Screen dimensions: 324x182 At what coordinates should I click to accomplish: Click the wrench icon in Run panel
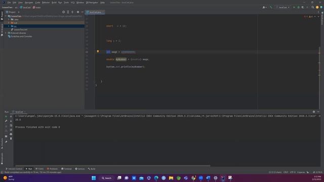[6, 121]
